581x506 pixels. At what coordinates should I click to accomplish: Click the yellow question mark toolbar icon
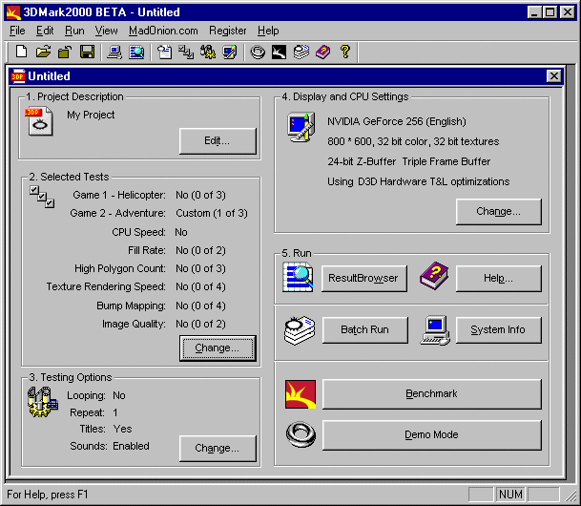point(345,52)
